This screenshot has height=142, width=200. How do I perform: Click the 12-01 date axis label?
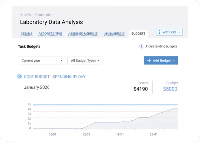click(86, 134)
